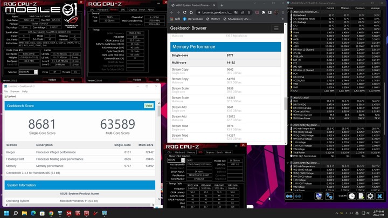Open AIDA64 taskbar icon

[69, 213]
